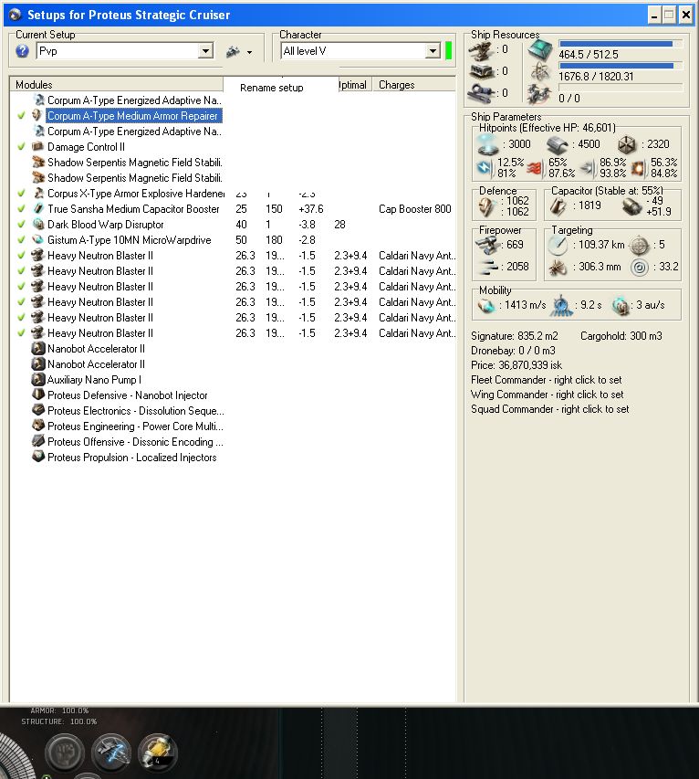
Task: Click the green skill status indicator
Action: pyautogui.click(x=449, y=50)
